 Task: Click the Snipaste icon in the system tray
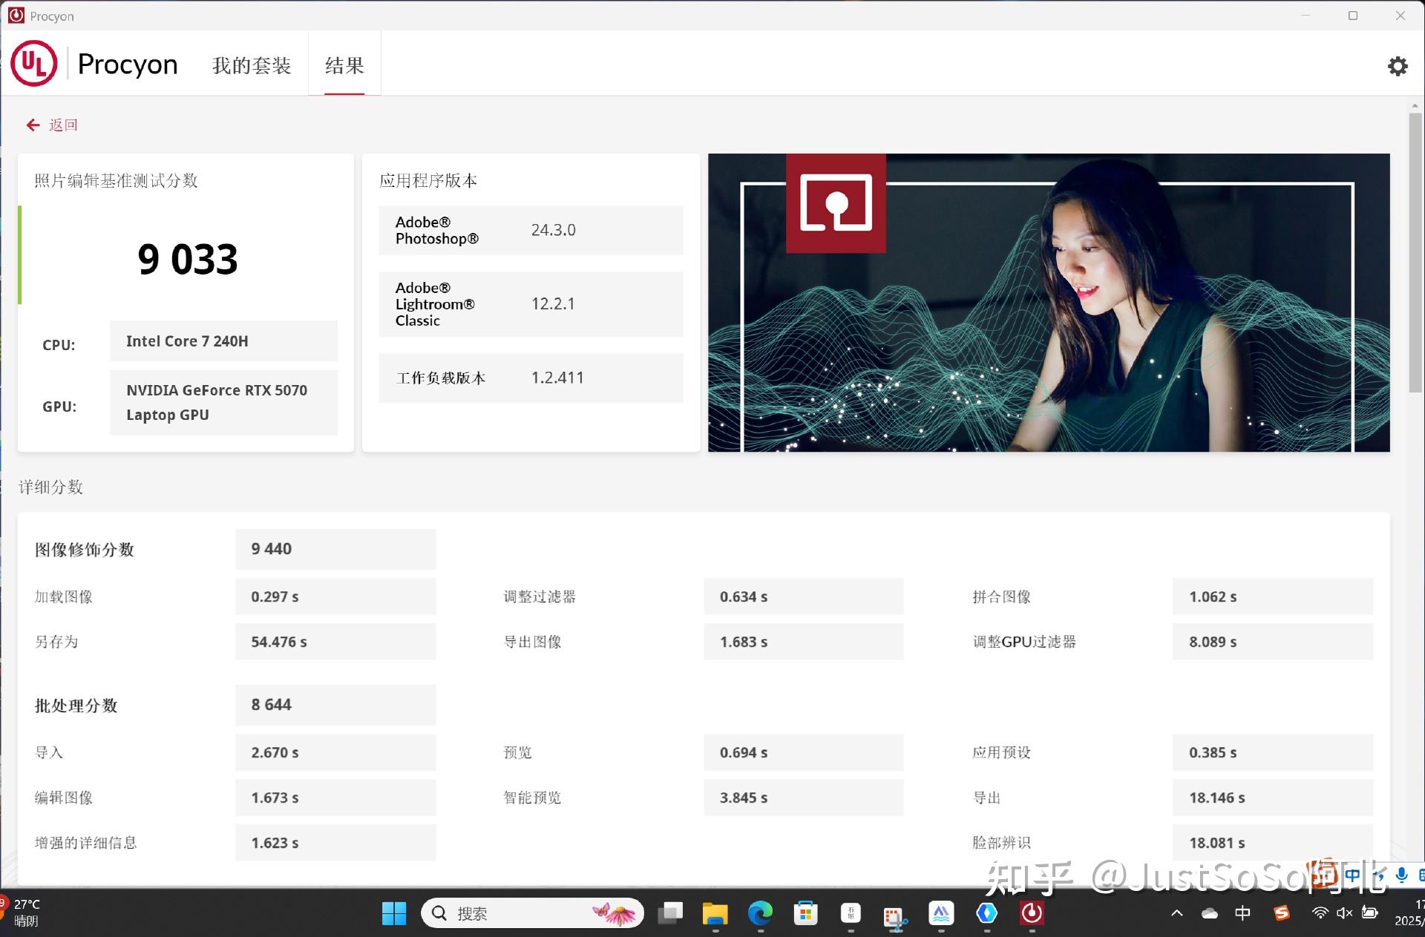tap(1282, 913)
